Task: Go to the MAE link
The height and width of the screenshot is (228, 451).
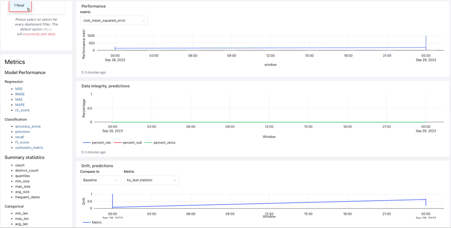Action: tap(19, 100)
